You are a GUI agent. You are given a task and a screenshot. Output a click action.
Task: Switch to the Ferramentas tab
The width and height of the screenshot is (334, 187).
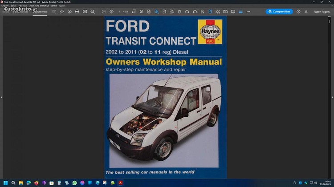click(x=20, y=12)
